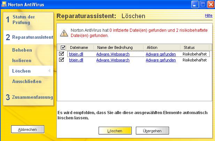Uncheck the first btiein.dll row checkbox

click(61, 54)
